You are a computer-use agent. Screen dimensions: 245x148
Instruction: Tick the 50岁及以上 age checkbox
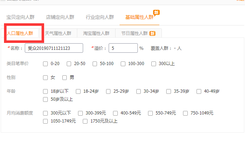point(46,99)
